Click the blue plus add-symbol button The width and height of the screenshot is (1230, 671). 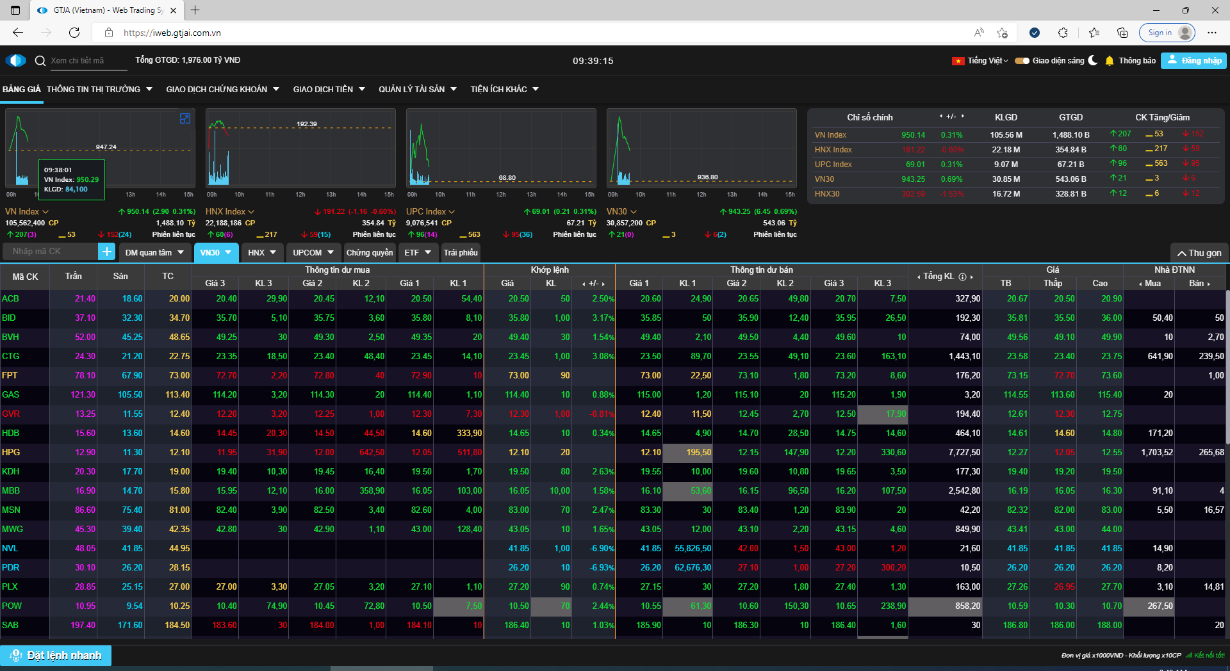click(x=107, y=252)
